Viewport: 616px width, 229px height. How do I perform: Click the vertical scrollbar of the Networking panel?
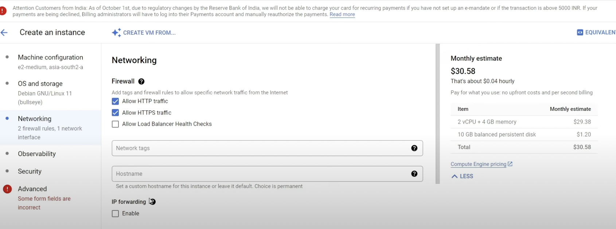[x=438, y=113]
